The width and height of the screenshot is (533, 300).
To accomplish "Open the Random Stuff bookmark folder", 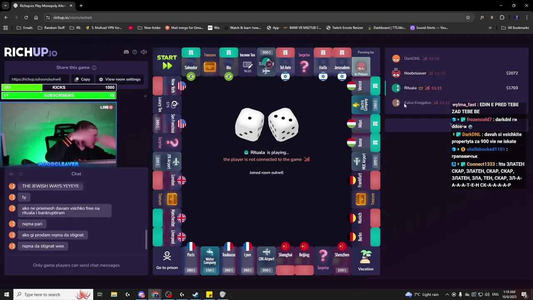I will click(x=51, y=28).
